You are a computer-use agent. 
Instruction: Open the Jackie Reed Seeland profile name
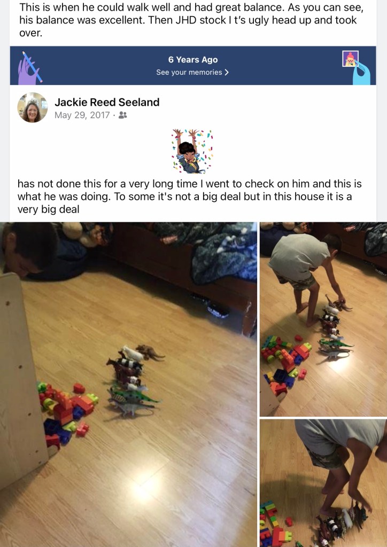coord(107,102)
